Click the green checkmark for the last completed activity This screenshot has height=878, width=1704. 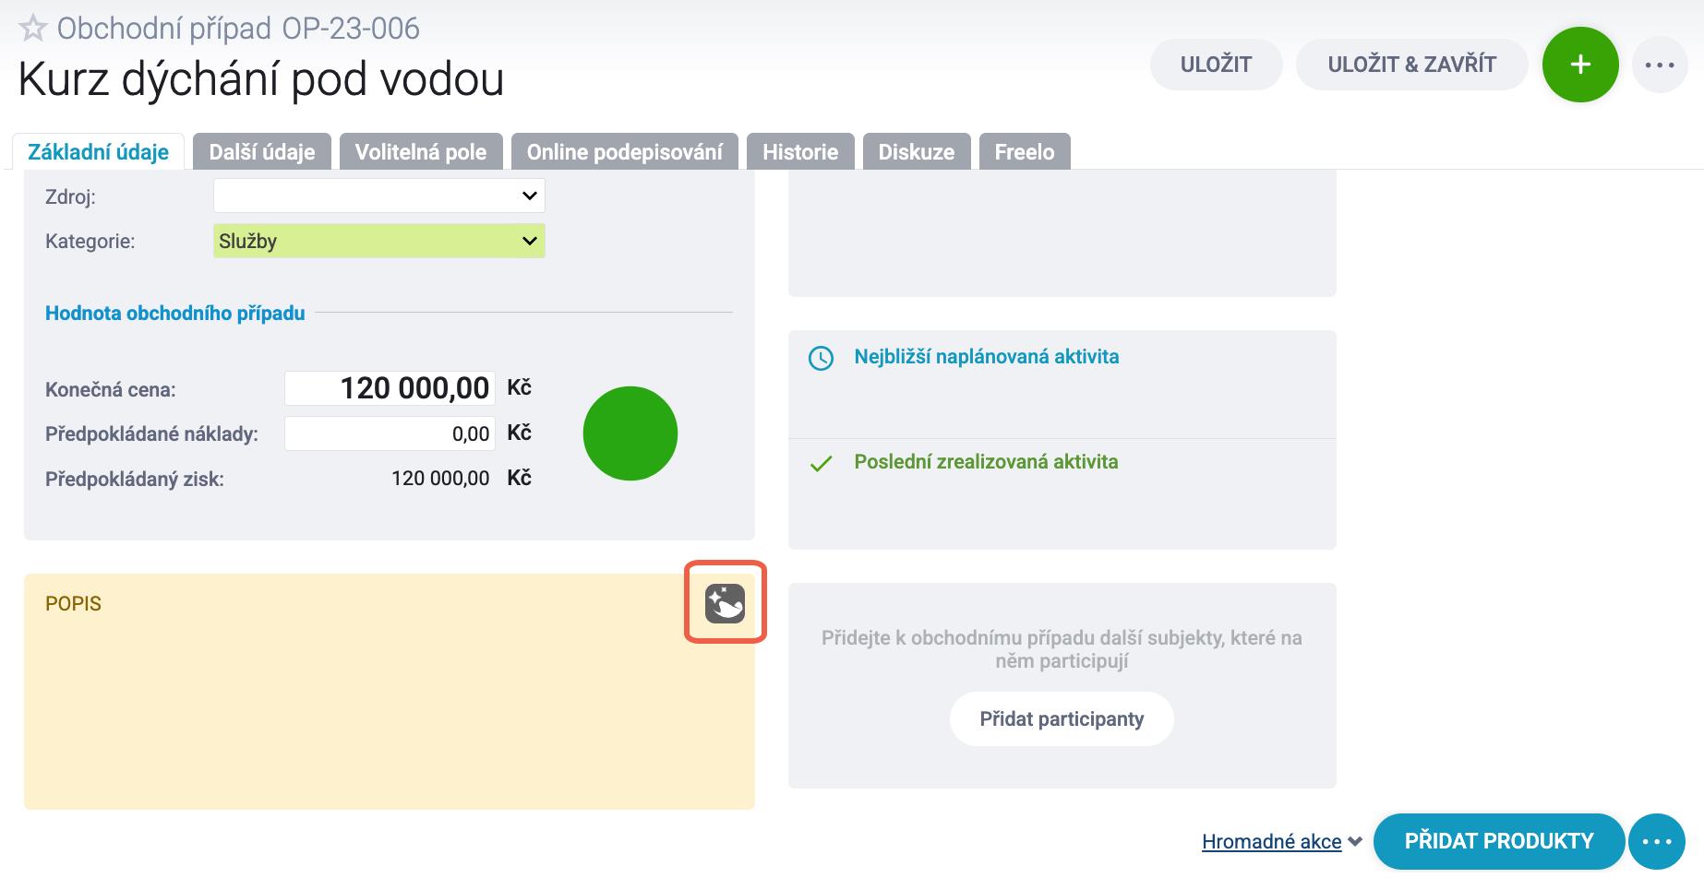(821, 463)
